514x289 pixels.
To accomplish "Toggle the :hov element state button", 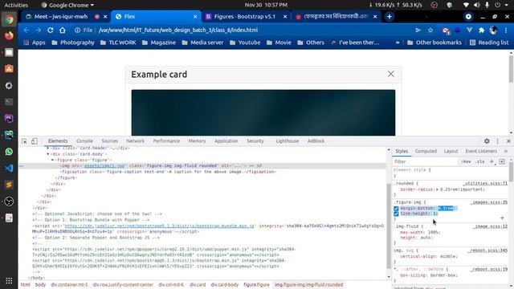I will pos(466,161).
